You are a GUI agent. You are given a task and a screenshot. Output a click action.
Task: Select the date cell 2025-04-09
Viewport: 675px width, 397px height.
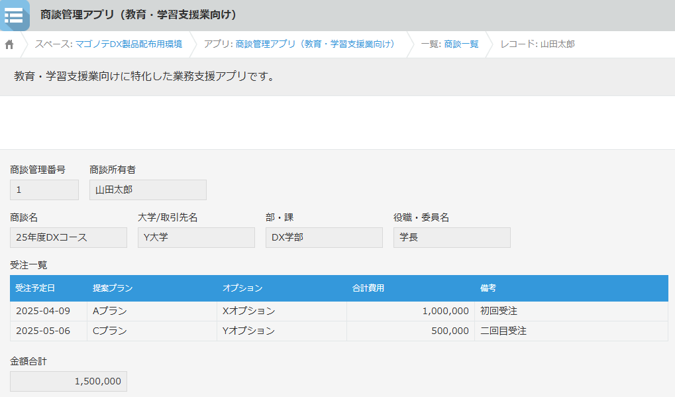click(48, 311)
